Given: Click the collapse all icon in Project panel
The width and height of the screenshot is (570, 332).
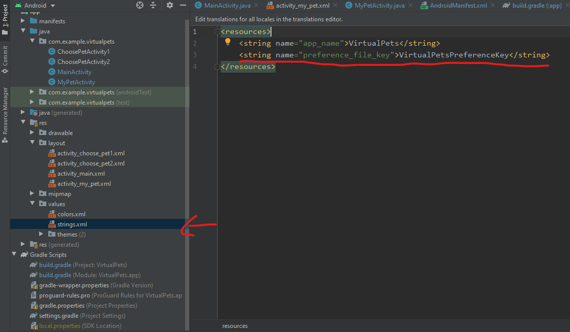Looking at the screenshot, I should (153, 5).
